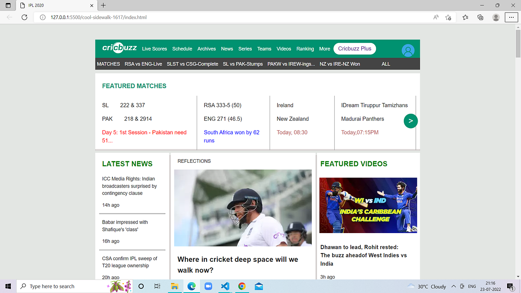Open NZ vs IRE-NZ Won match link
This screenshot has height=293, width=521.
[x=340, y=64]
